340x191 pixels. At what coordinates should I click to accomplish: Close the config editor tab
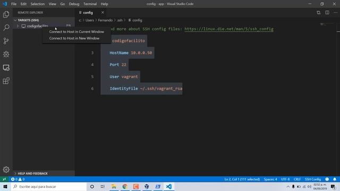[103, 13]
